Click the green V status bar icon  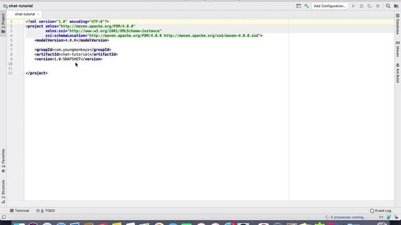pos(389,217)
